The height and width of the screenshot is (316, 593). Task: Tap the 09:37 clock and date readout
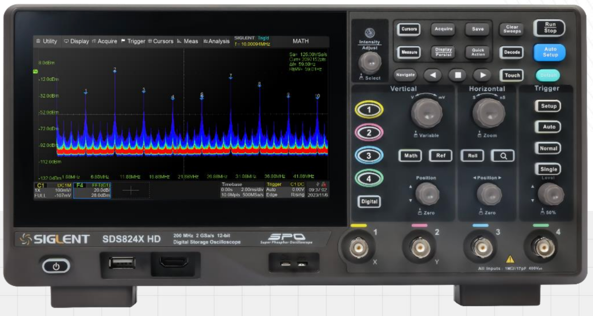318,193
